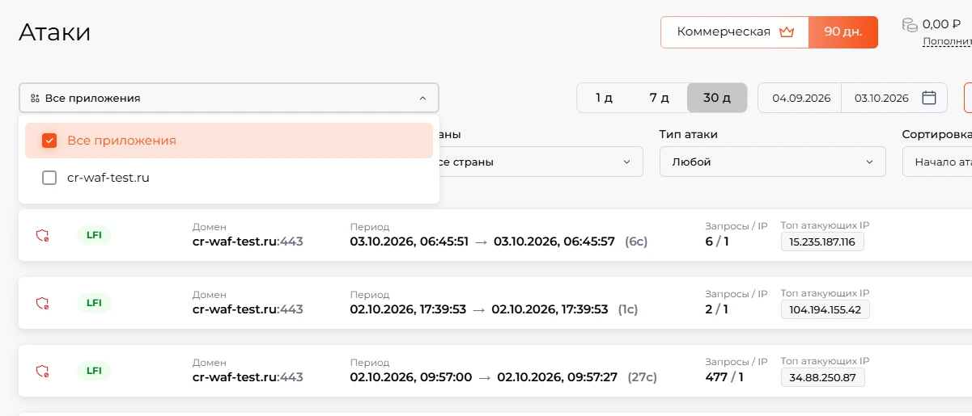Select the 30 д period tab
The image size is (972, 416).
[717, 98]
